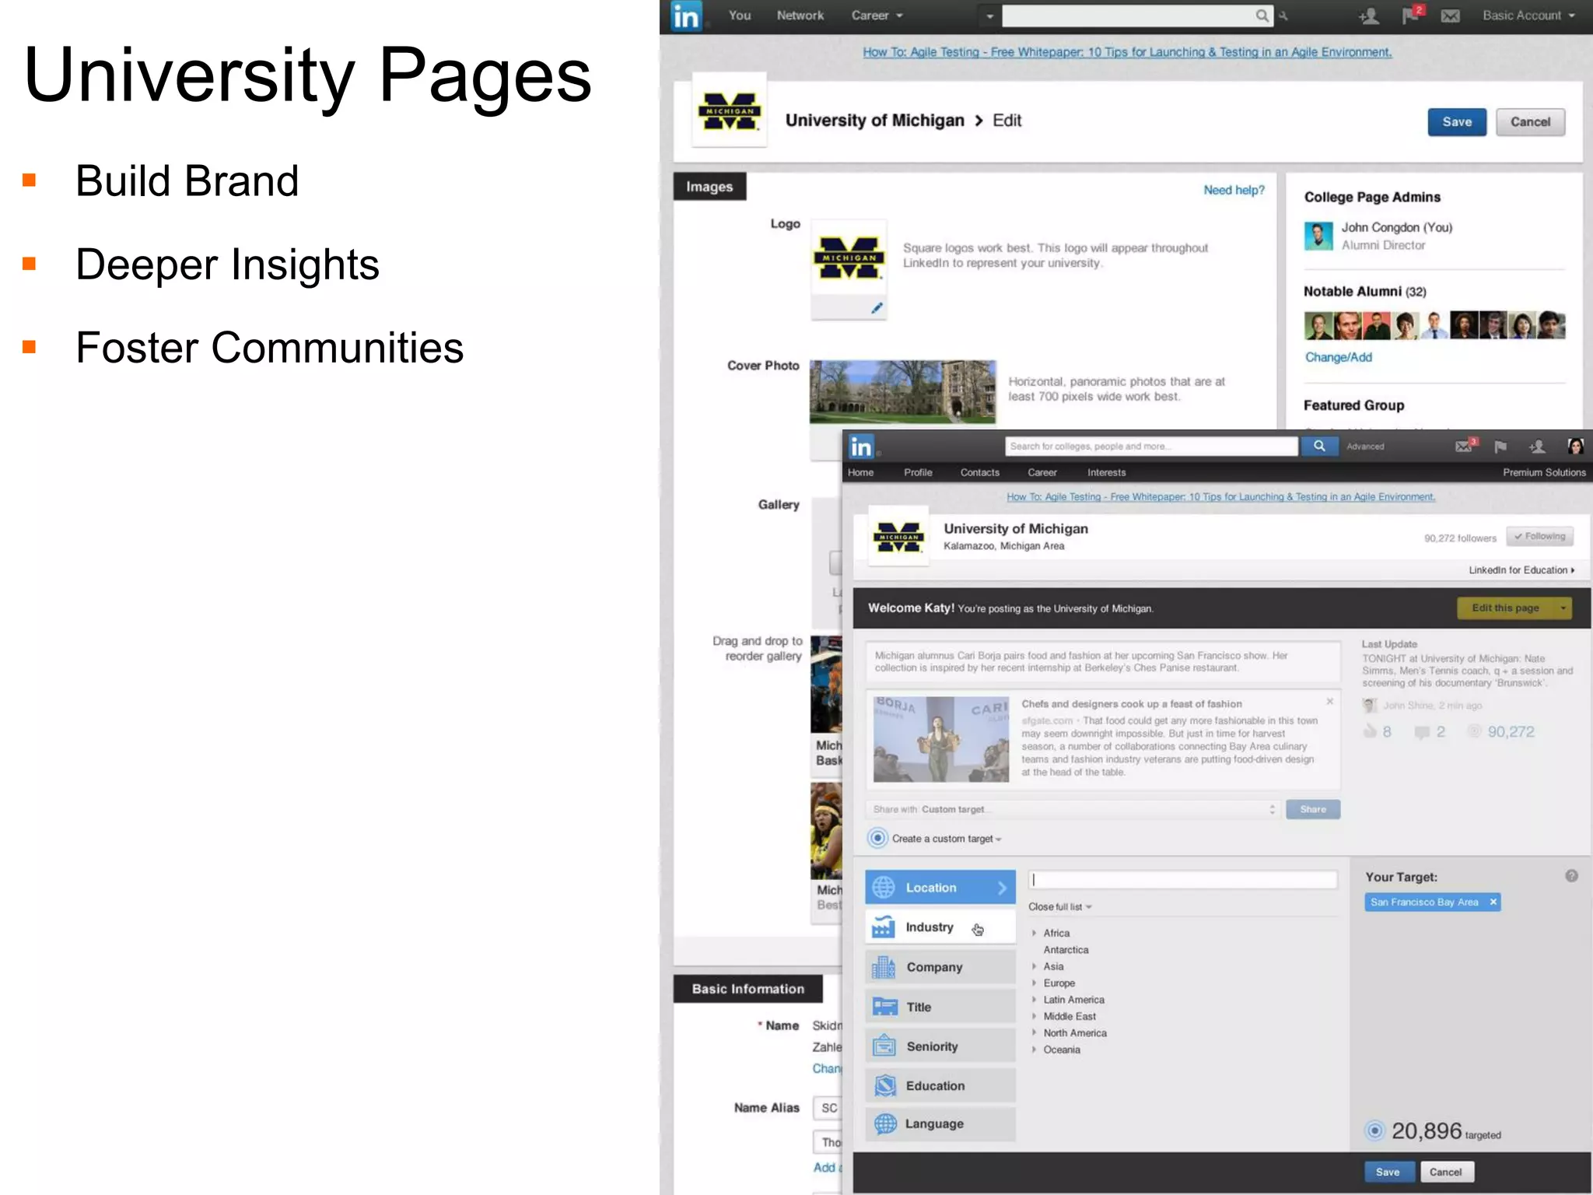This screenshot has height=1195, width=1593.
Task: Close the shared article preview
Action: click(x=1330, y=701)
